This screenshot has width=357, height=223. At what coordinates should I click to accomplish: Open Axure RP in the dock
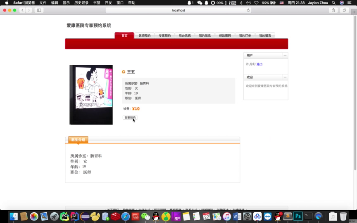[x=176, y=216]
